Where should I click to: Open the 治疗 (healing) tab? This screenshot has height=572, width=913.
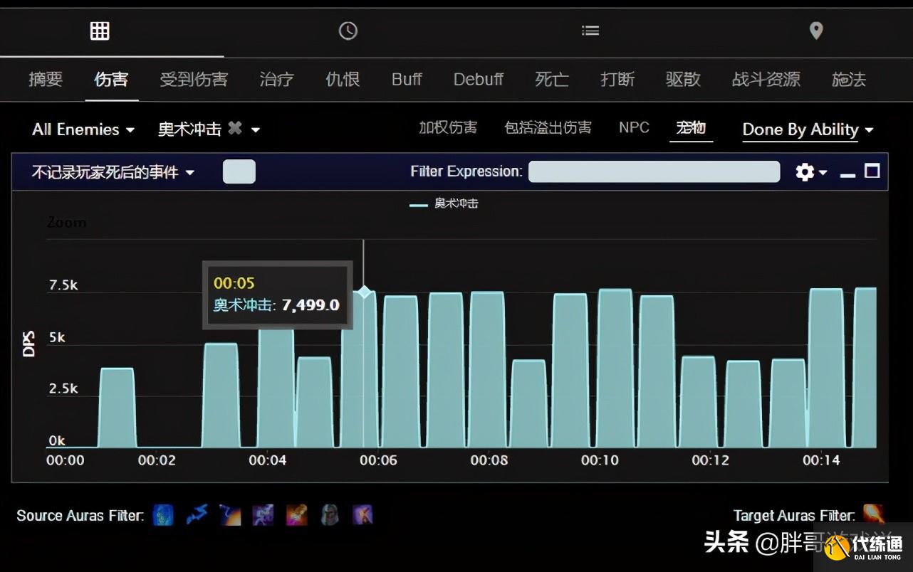pos(276,80)
